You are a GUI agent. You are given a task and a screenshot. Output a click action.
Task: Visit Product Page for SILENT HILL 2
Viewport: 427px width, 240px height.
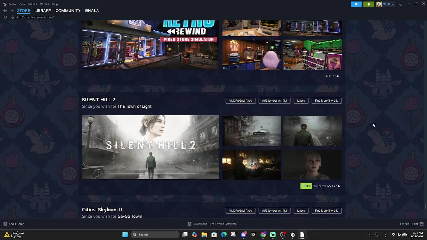tap(241, 101)
